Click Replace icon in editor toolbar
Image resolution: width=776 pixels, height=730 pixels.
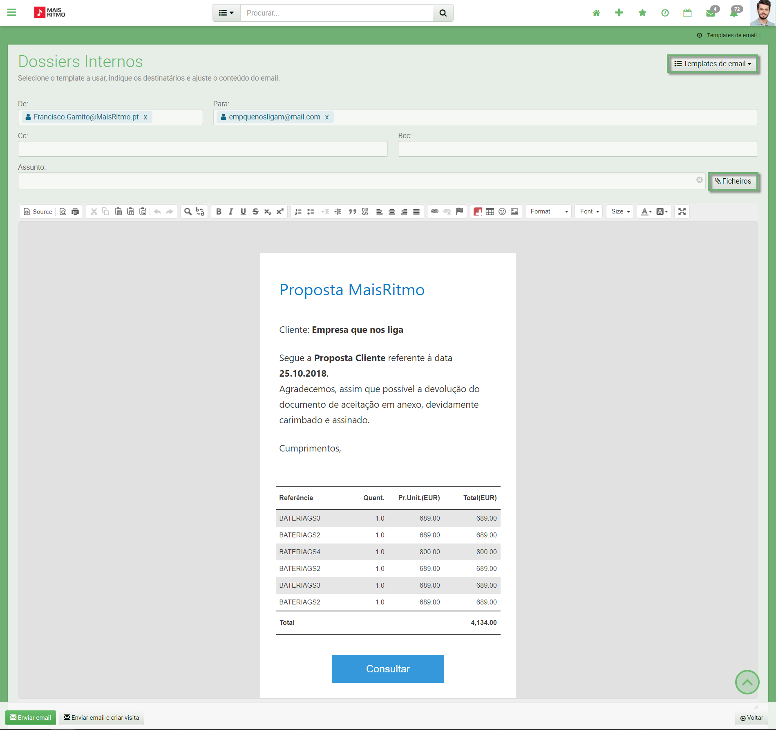[x=200, y=211]
